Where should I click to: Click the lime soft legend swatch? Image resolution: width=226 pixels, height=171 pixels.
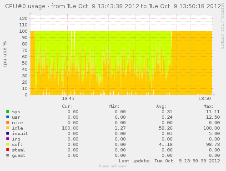tap(8, 144)
